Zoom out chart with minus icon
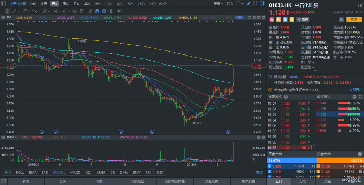The height and width of the screenshot is (185, 364). click(x=259, y=17)
